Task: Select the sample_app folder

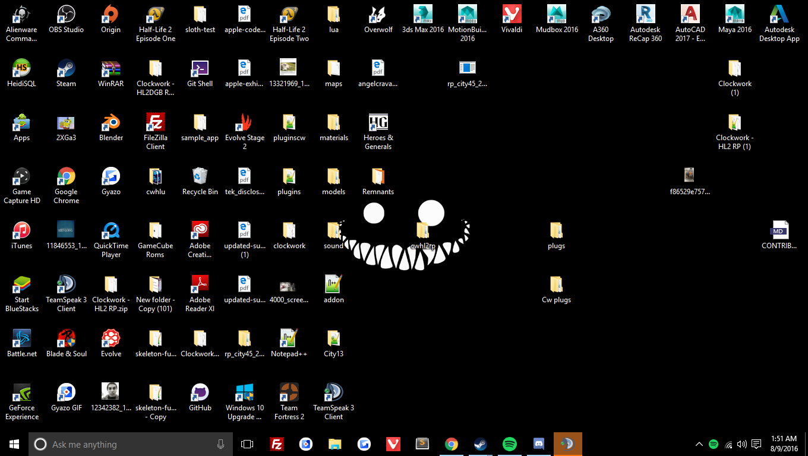Action: coord(200,127)
